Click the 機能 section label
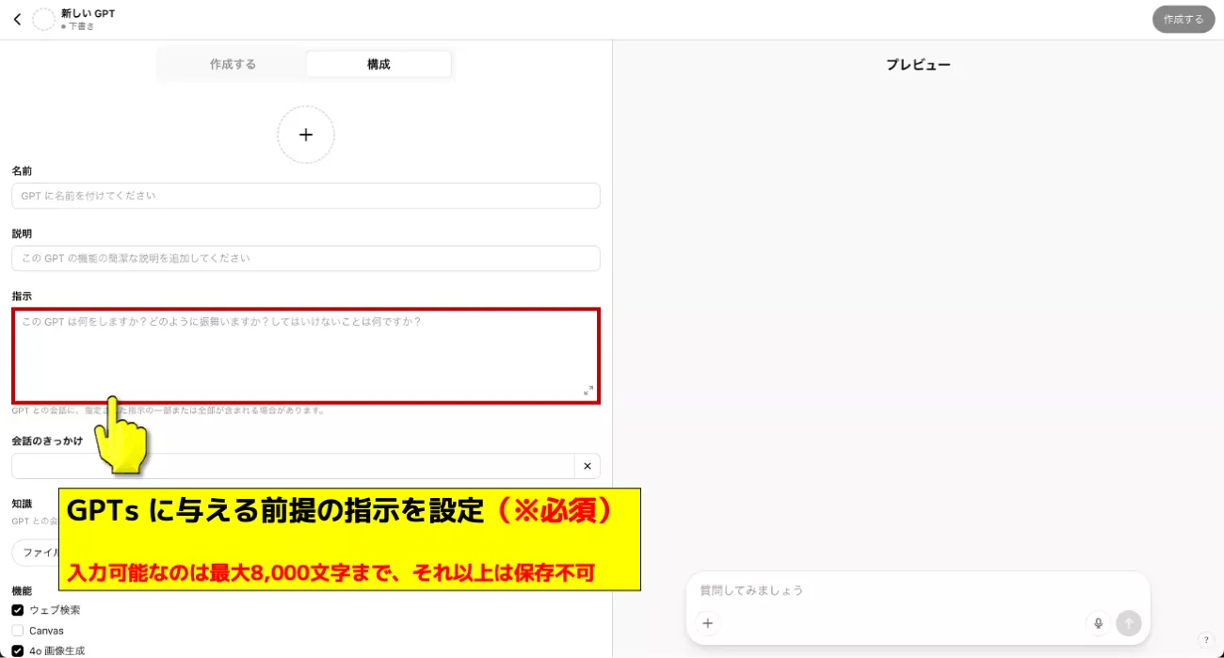The width and height of the screenshot is (1224, 658). point(22,591)
